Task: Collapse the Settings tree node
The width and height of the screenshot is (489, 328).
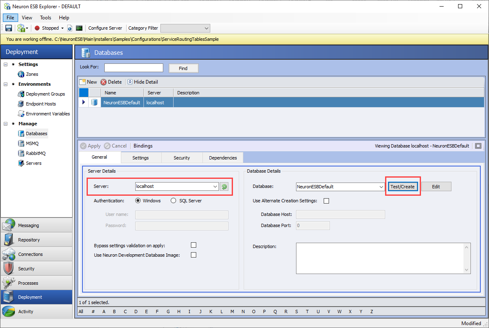Action: tap(6, 64)
